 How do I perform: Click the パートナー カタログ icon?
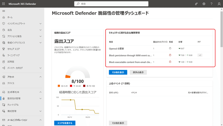click(x=4, y=68)
